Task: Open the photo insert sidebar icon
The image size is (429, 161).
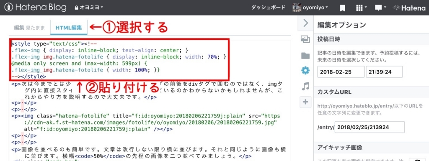Action: coord(305,39)
